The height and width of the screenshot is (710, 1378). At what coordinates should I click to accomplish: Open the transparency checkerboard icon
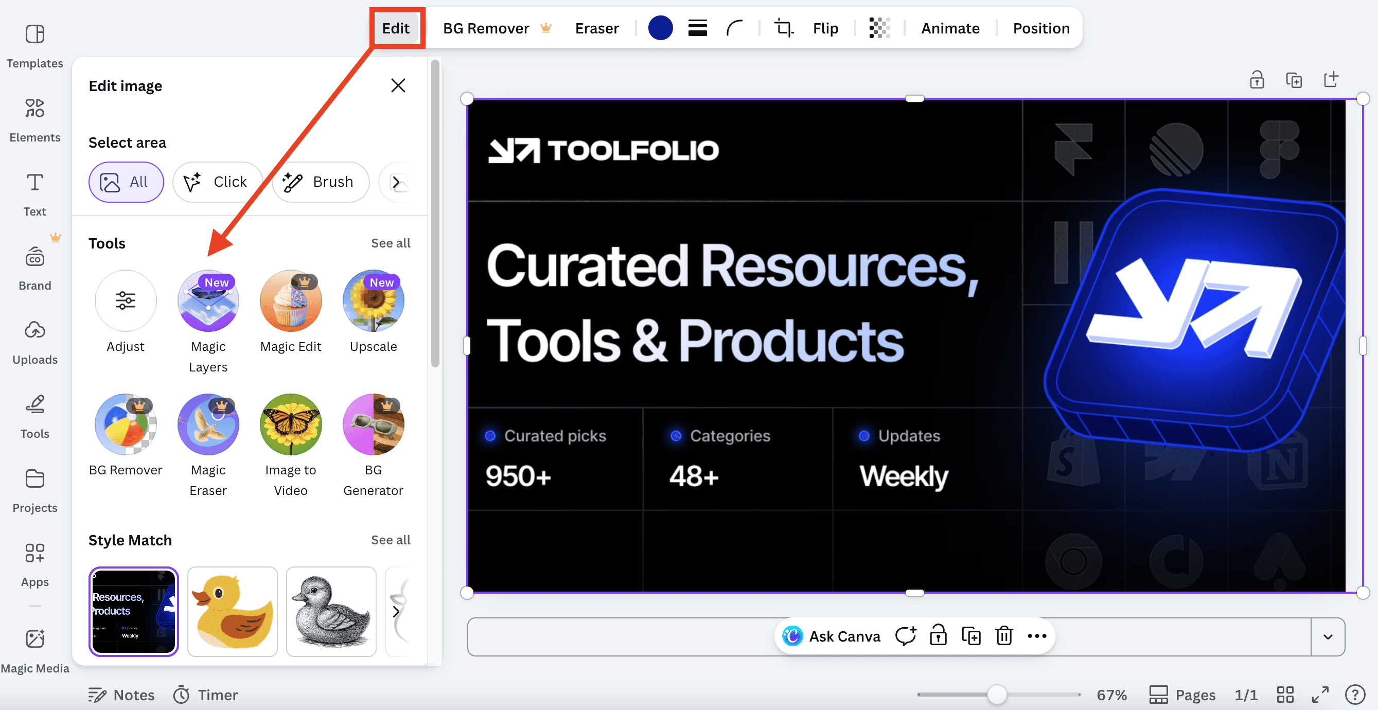[879, 28]
